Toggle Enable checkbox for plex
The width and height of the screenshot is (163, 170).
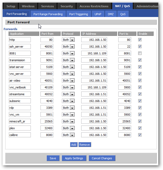pos(140,128)
